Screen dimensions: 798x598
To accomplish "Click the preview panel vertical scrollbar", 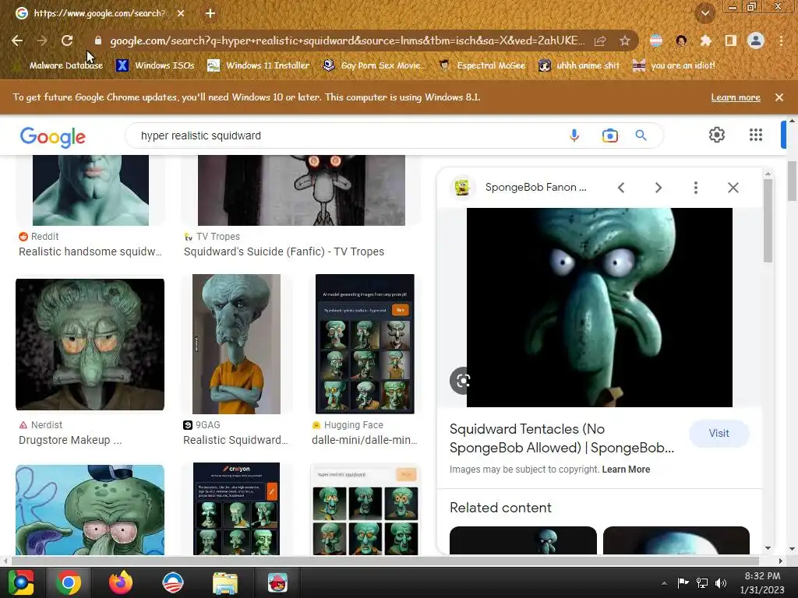I will tap(768, 220).
